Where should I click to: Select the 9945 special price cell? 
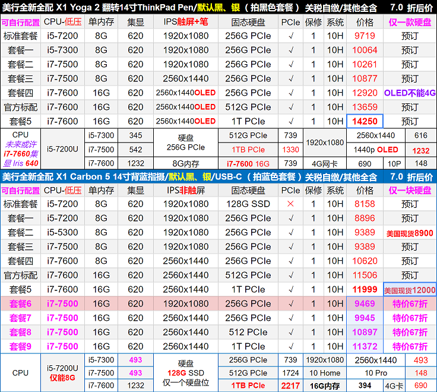365,318
